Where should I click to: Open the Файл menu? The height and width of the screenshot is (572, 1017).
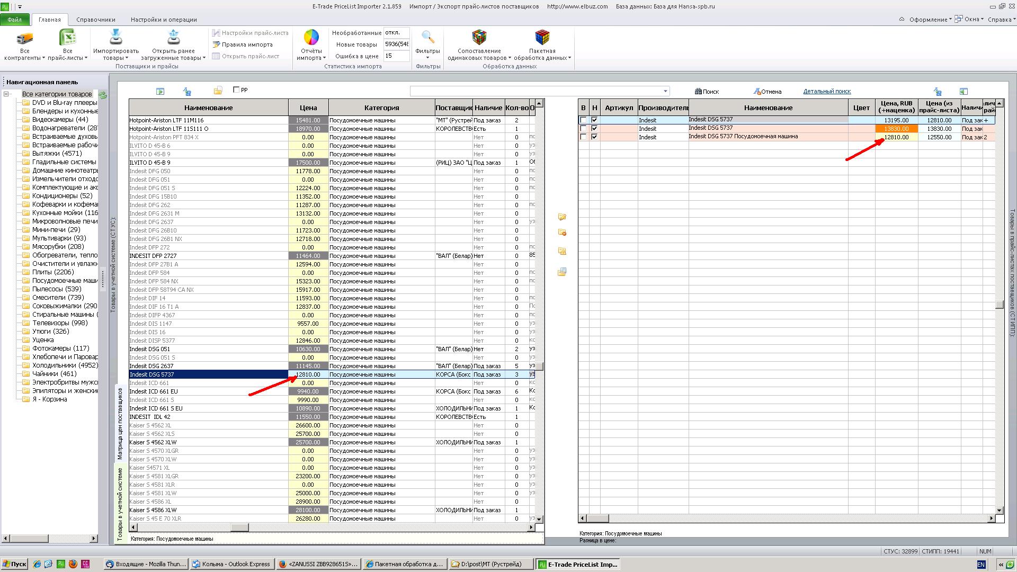click(x=15, y=20)
